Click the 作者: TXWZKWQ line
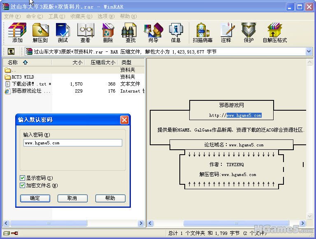 pyautogui.click(x=227, y=165)
